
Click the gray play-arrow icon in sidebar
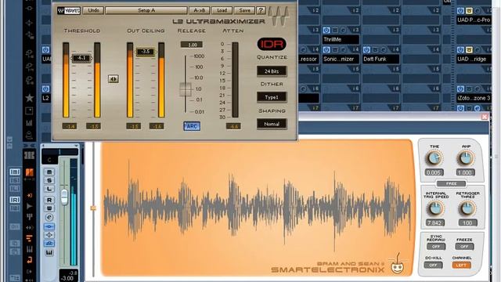pos(29,206)
